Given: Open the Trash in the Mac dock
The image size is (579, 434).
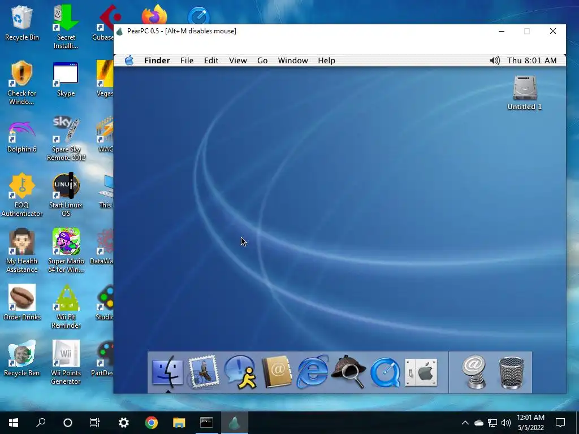Looking at the screenshot, I should 511,373.
